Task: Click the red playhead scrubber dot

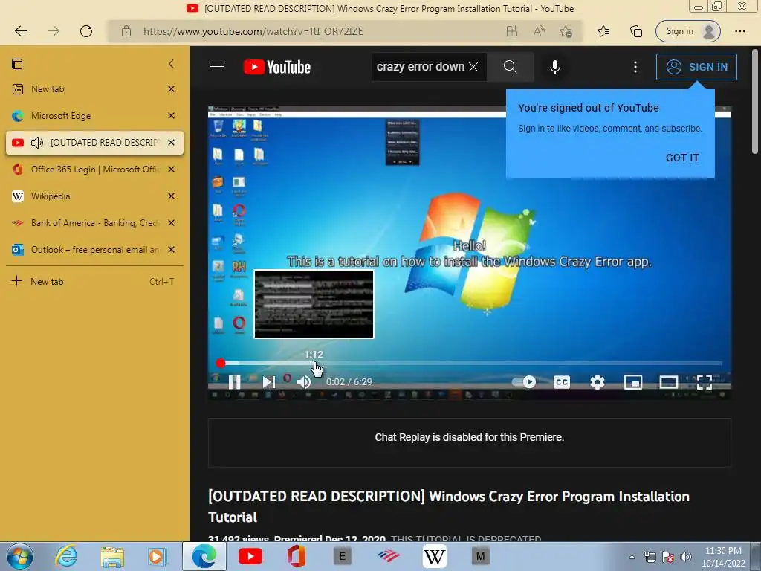Action: [221, 363]
